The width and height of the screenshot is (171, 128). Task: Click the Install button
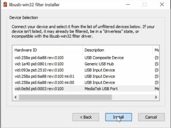click(118, 117)
